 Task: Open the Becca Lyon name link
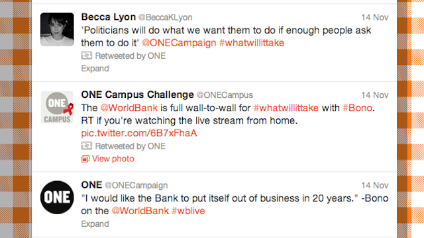pyautogui.click(x=109, y=17)
